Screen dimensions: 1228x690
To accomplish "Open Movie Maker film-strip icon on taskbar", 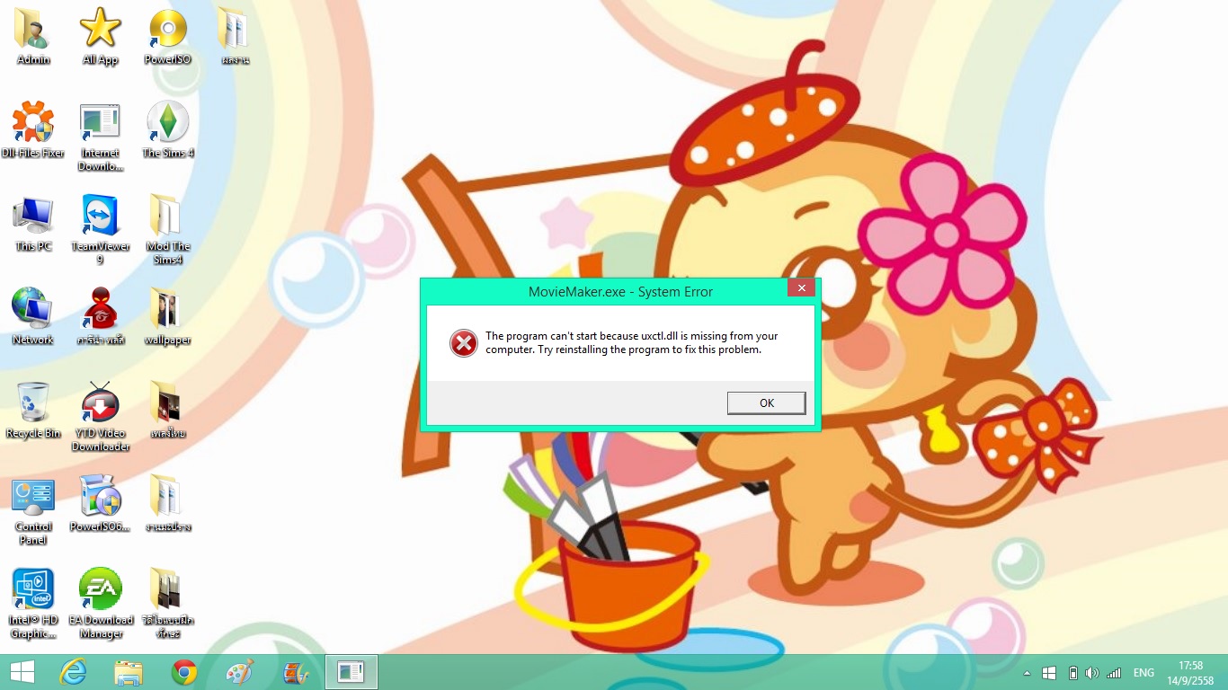I will (x=295, y=672).
